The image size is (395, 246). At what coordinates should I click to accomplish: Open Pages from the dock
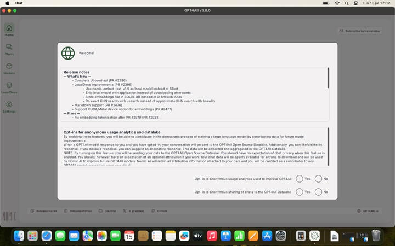(x=253, y=236)
